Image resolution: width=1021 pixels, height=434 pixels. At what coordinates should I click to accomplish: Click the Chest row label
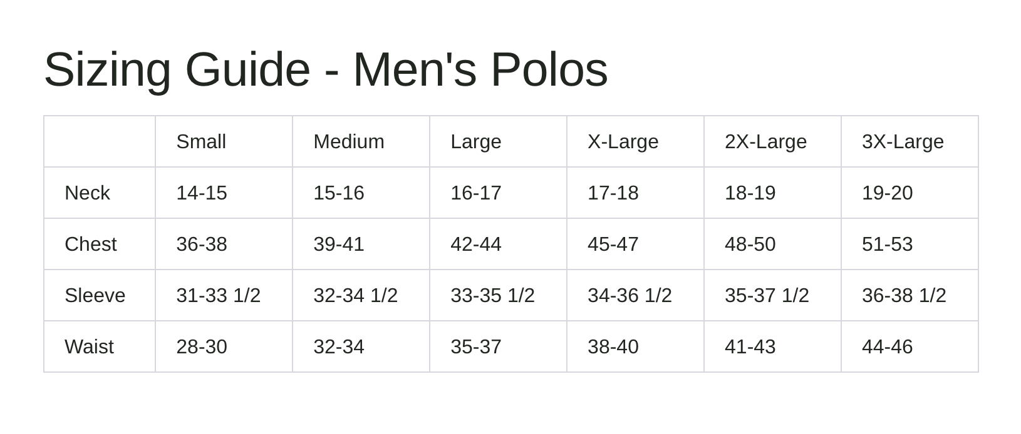point(91,245)
